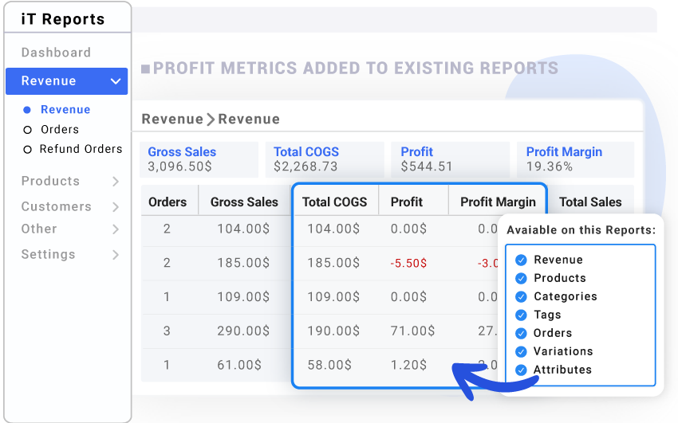Viewport: 678px width, 423px height.
Task: Click the Profit summary card
Action: (x=450, y=159)
